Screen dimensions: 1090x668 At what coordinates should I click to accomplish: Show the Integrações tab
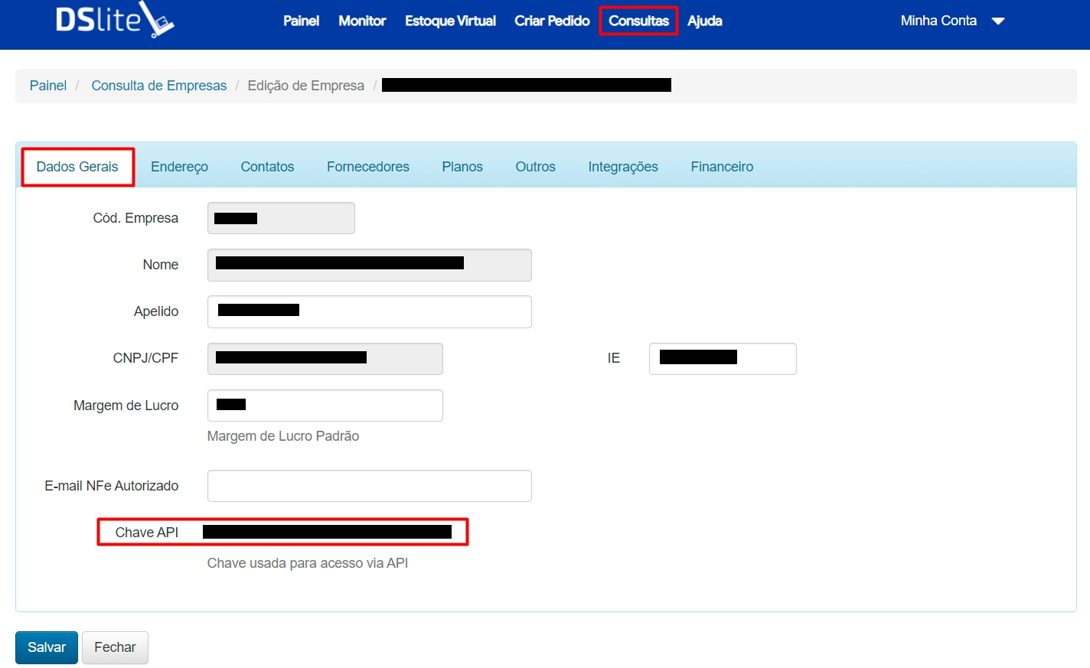[623, 167]
